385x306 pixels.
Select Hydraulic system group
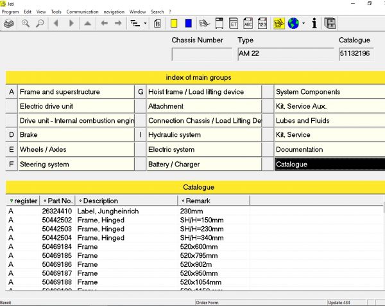pyautogui.click(x=204, y=135)
